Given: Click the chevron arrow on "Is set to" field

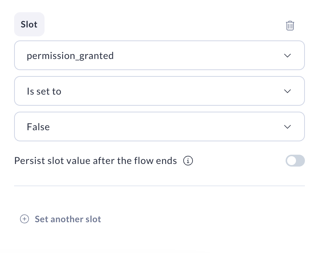Looking at the screenshot, I should pyautogui.click(x=287, y=91).
